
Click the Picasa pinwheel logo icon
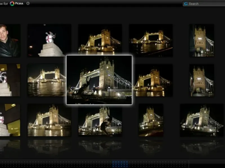pyautogui.click(x=12, y=3)
